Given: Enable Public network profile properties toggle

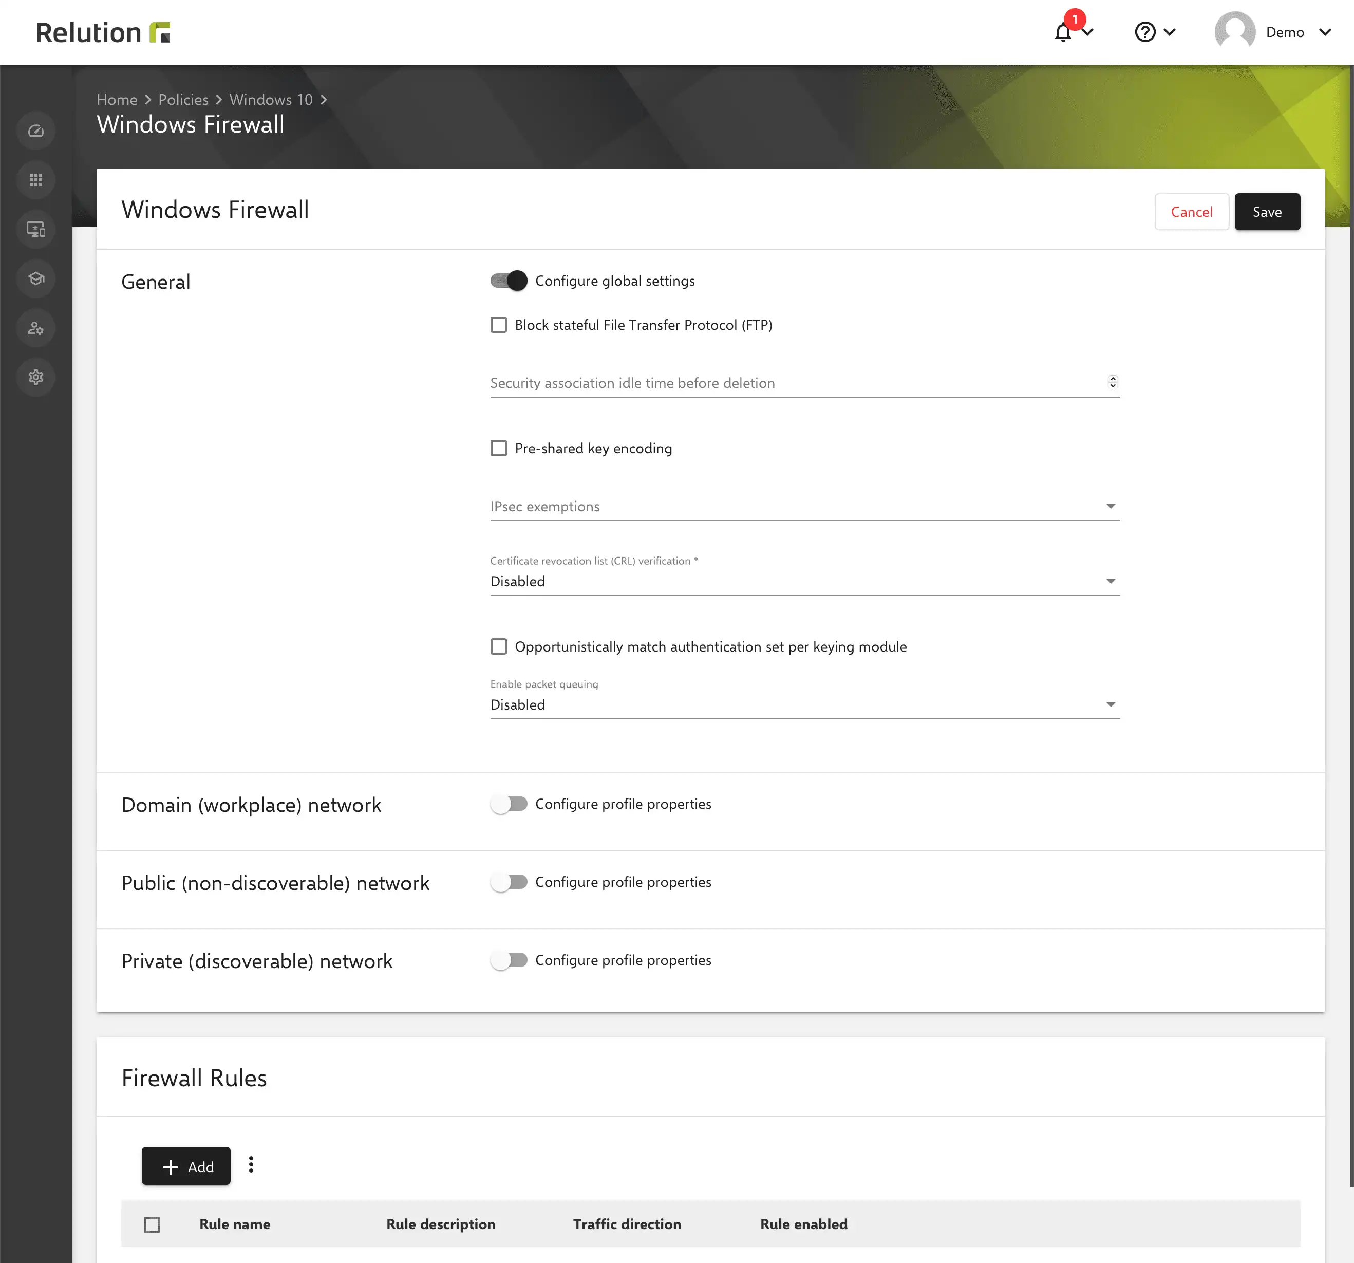Looking at the screenshot, I should coord(509,882).
